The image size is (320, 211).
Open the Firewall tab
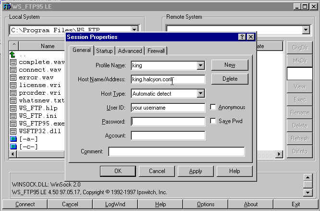point(156,51)
